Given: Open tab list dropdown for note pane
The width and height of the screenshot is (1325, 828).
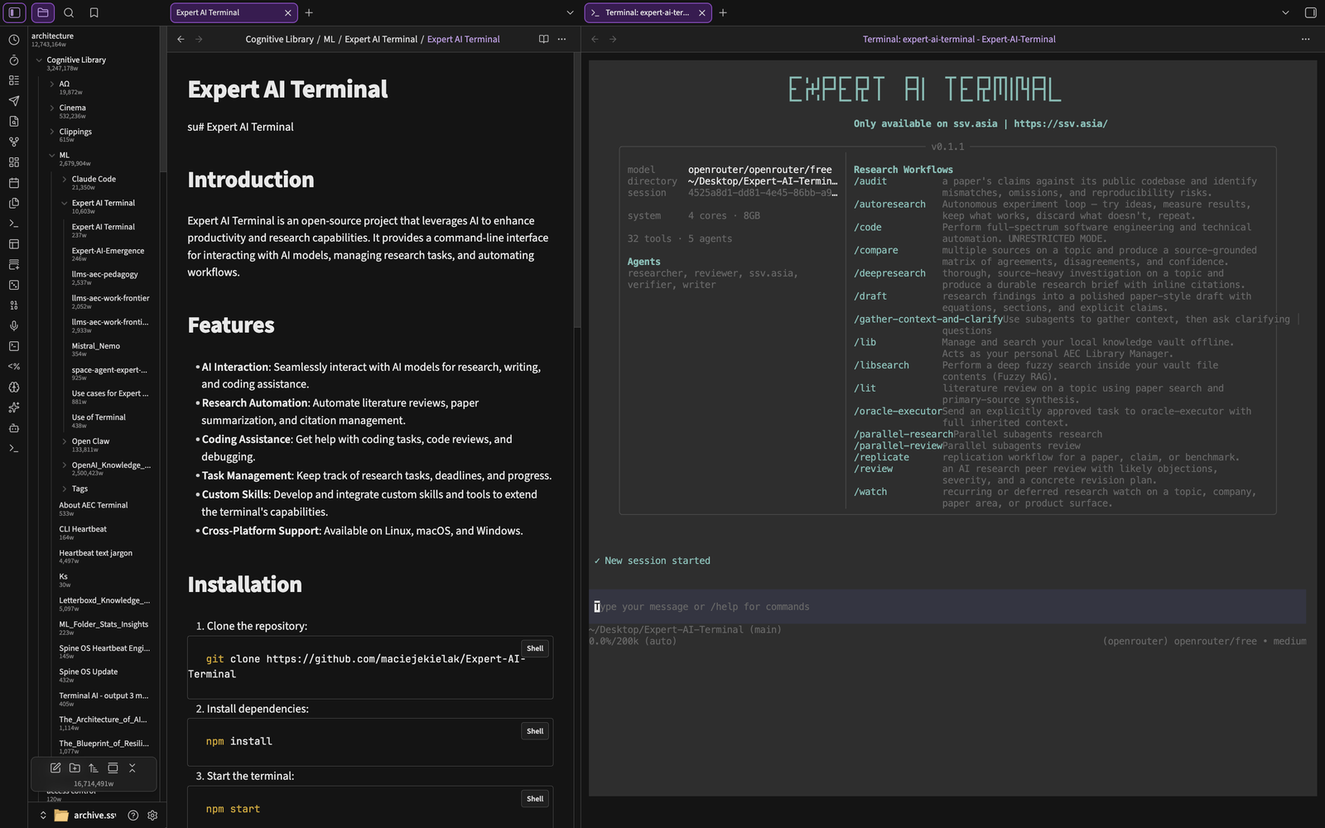Looking at the screenshot, I should 570,12.
